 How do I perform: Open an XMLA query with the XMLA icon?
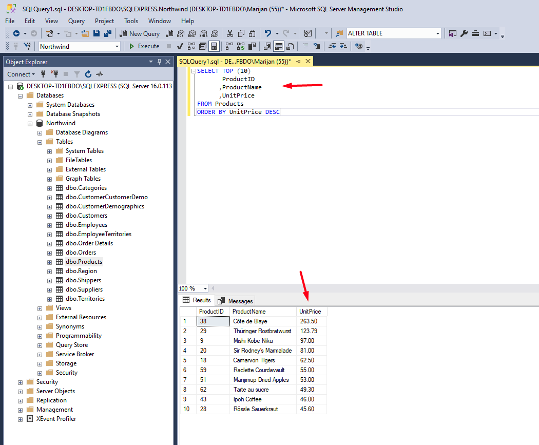203,33
